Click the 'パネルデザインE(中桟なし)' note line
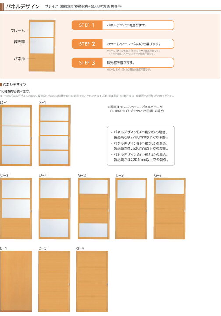Viewport: 221px width, 316px height. tap(139, 144)
